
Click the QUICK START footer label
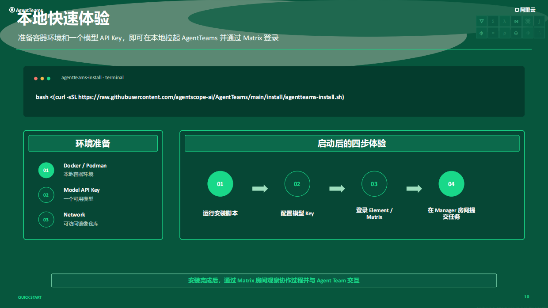click(30, 297)
